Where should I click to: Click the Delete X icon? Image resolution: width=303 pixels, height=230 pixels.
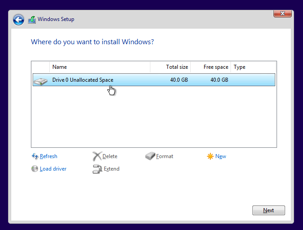pyautogui.click(x=97, y=156)
